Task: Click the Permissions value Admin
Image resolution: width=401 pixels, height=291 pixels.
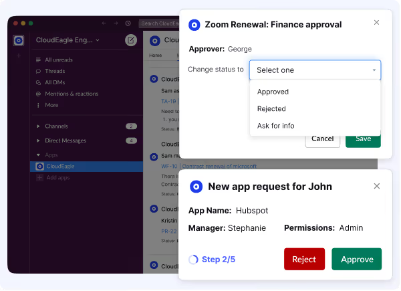Action: pos(351,228)
